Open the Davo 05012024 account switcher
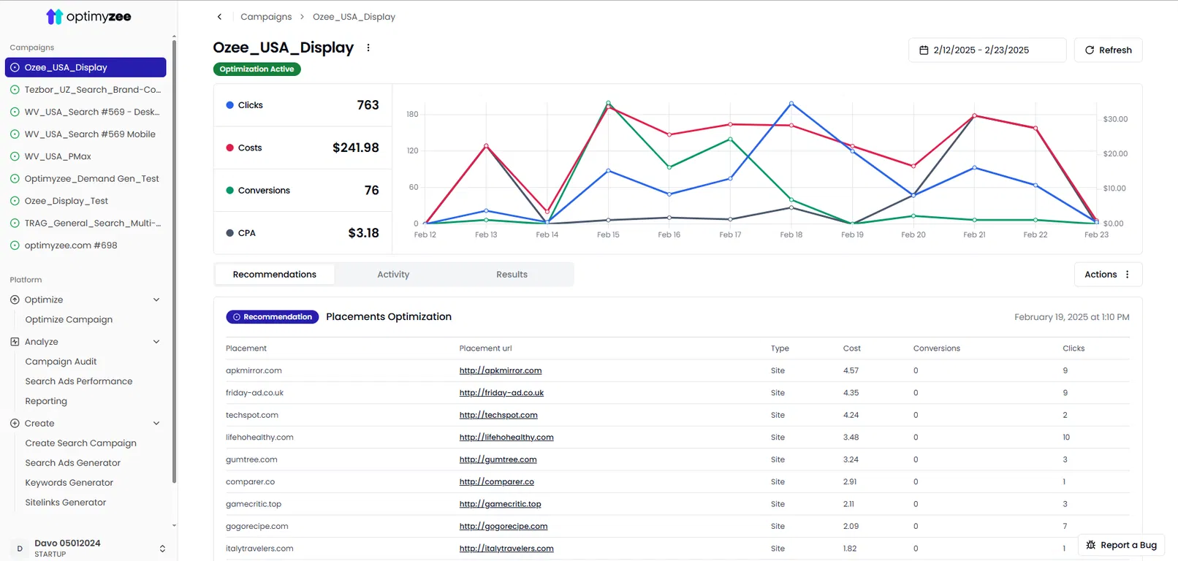1178x561 pixels. pyautogui.click(x=88, y=548)
